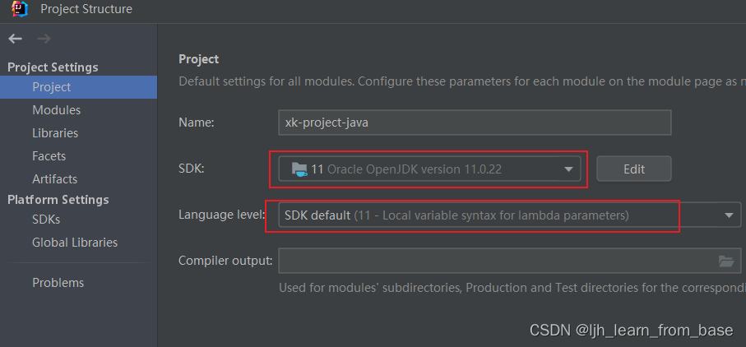Screen dimensions: 746x347
Task: Click the forward navigation arrow
Action: pyautogui.click(x=44, y=39)
